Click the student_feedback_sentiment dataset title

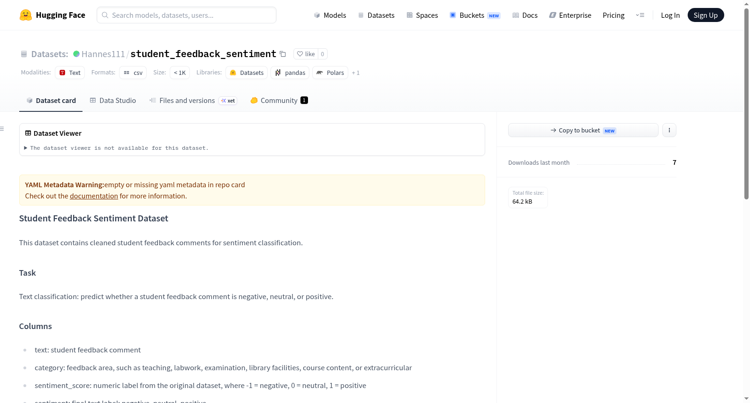pyautogui.click(x=203, y=54)
